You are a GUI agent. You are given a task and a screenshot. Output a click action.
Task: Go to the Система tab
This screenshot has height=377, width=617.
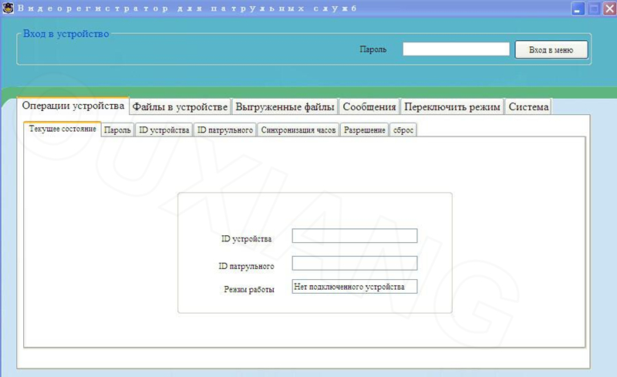(528, 106)
